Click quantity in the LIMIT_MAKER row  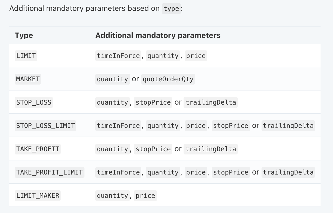point(113,196)
